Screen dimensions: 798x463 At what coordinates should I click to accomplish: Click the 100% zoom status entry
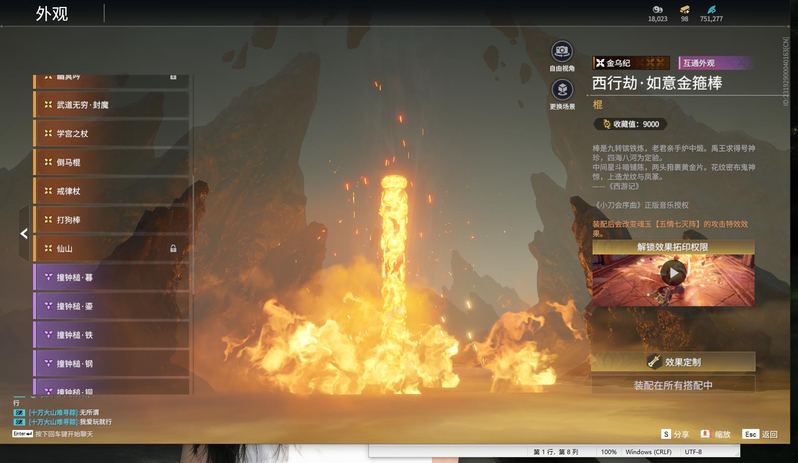pos(608,452)
